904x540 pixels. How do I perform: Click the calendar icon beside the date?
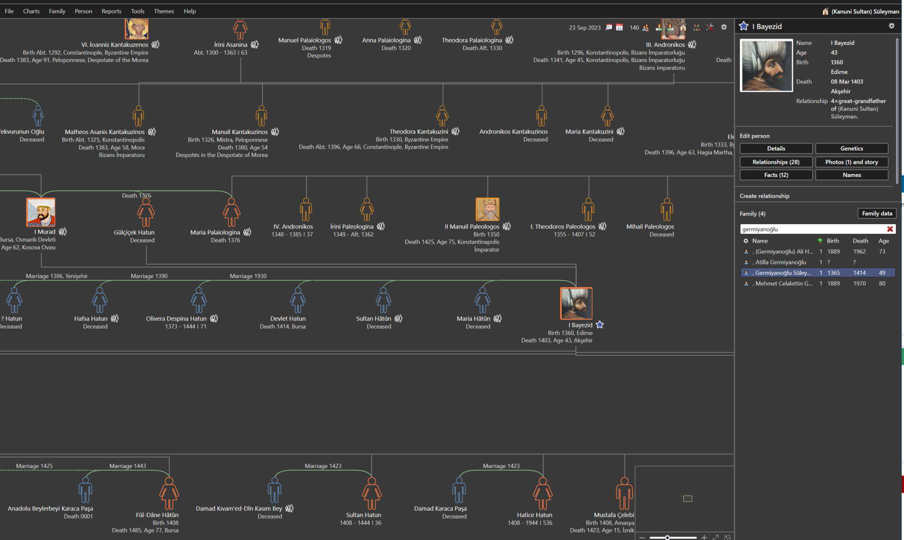[619, 27]
